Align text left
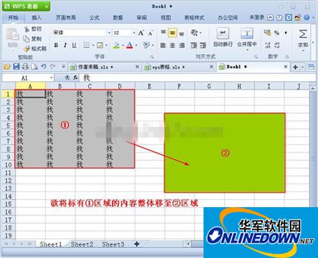Image resolution: width=318 pixels, height=258 pixels. [163, 45]
